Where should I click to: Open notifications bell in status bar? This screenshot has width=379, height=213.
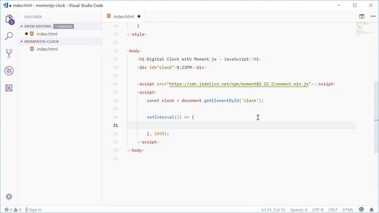point(371,209)
